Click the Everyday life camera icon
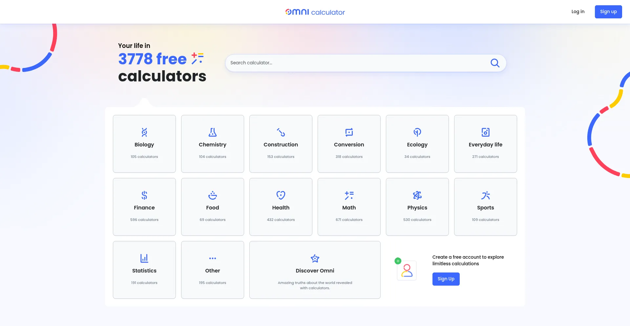 click(x=485, y=132)
